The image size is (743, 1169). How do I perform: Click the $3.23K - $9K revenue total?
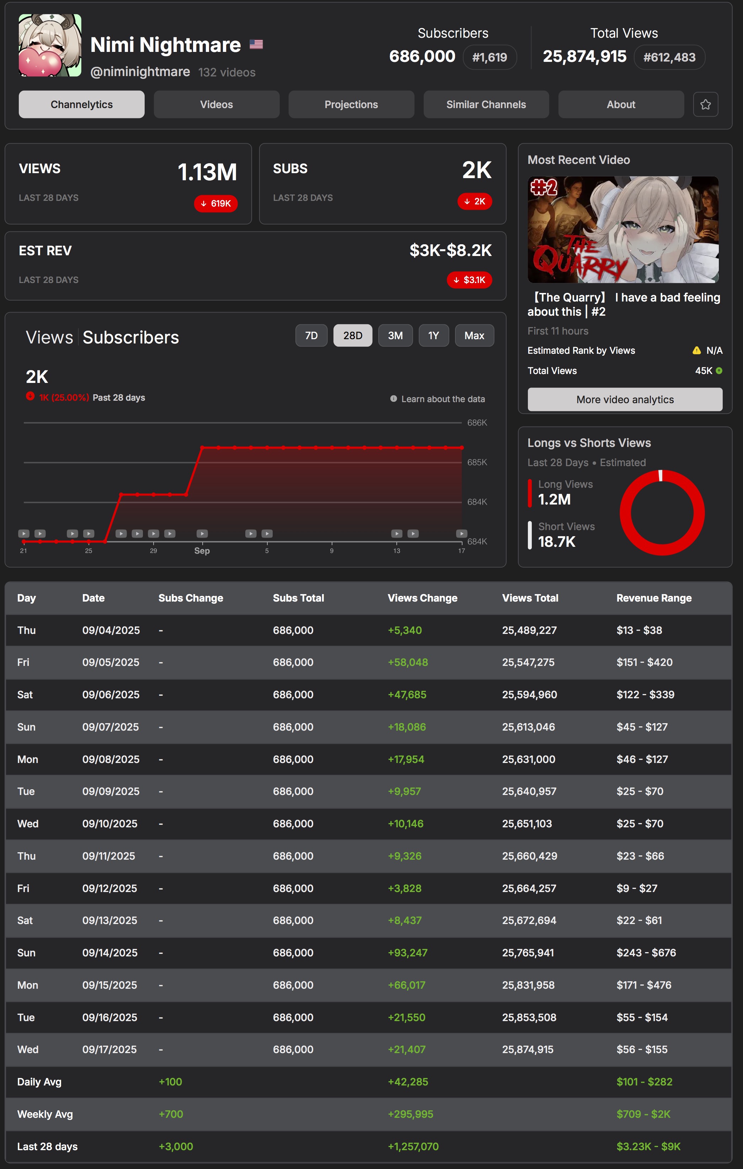tap(648, 1147)
